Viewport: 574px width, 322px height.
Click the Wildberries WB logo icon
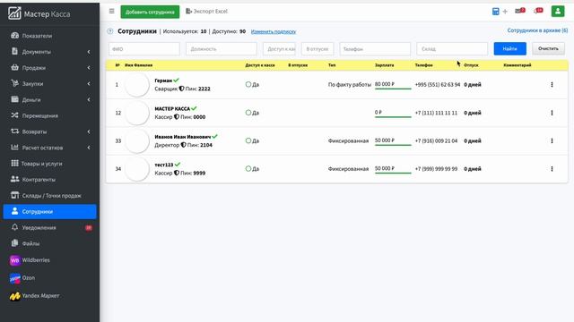point(14,260)
